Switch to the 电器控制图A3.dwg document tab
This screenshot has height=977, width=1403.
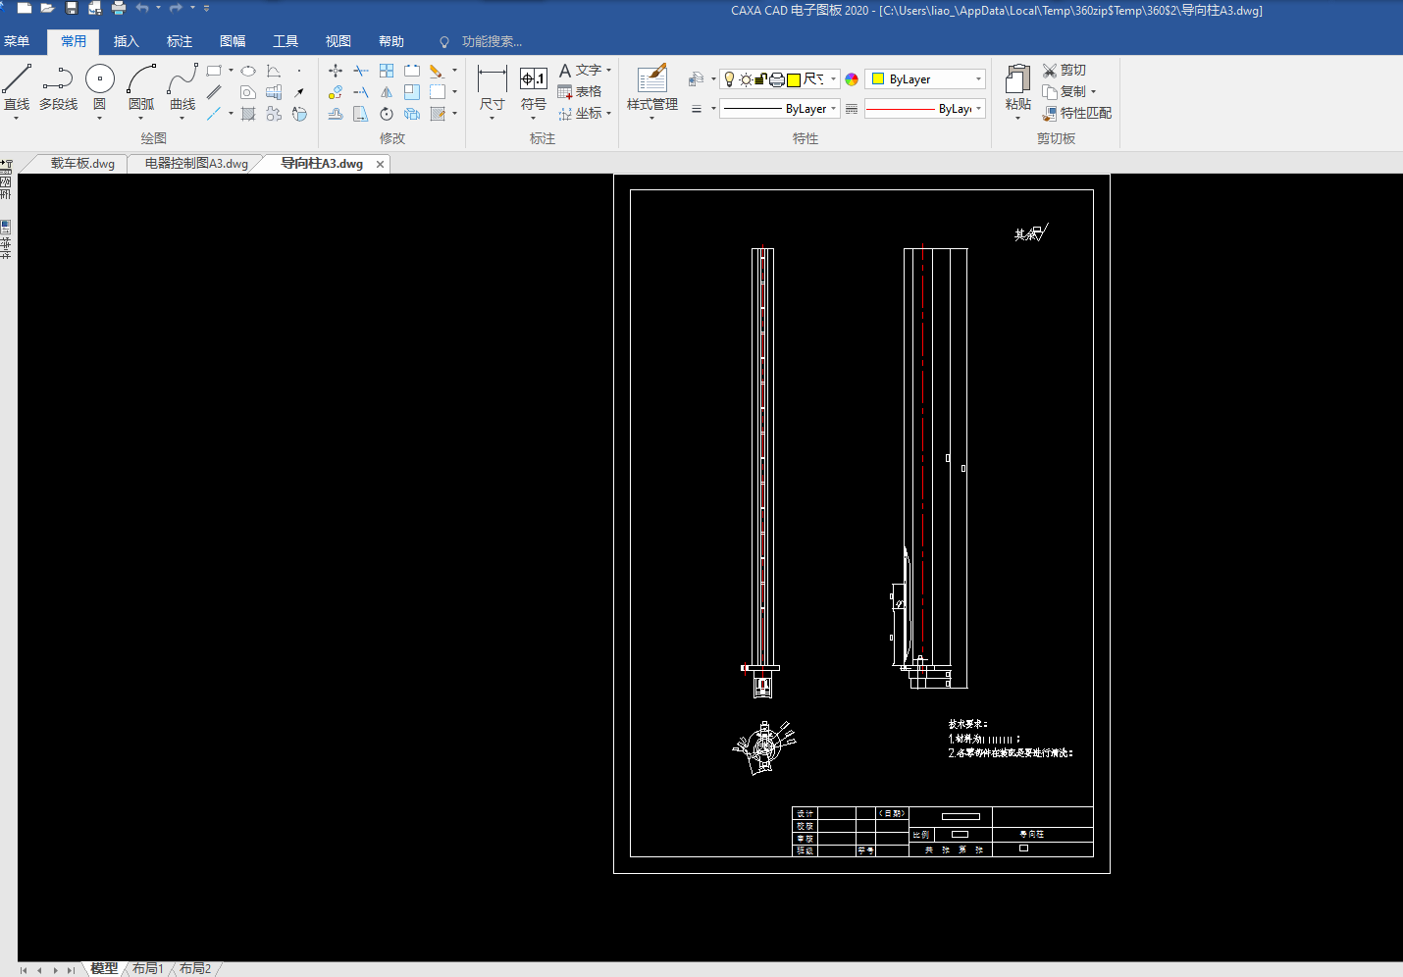pos(196,164)
